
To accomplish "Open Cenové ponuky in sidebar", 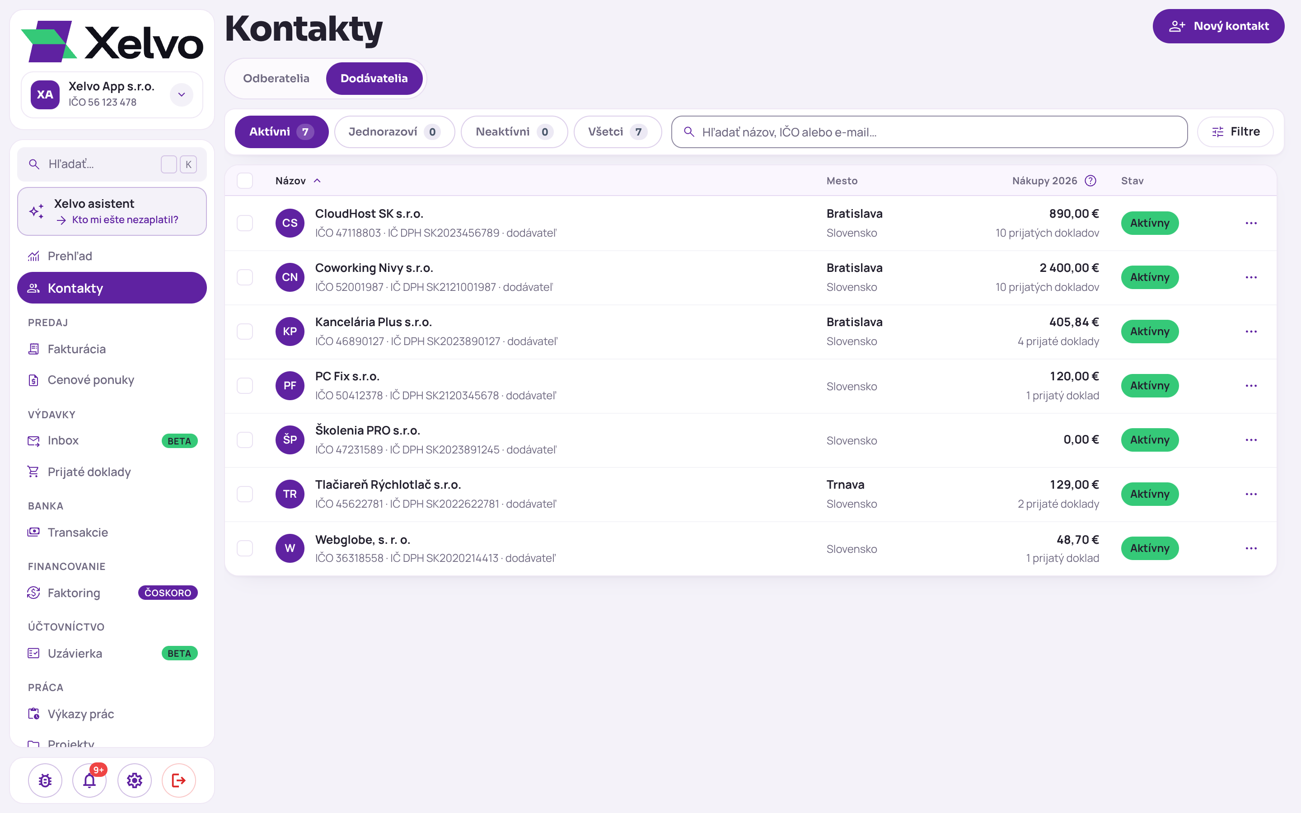I will (112, 379).
